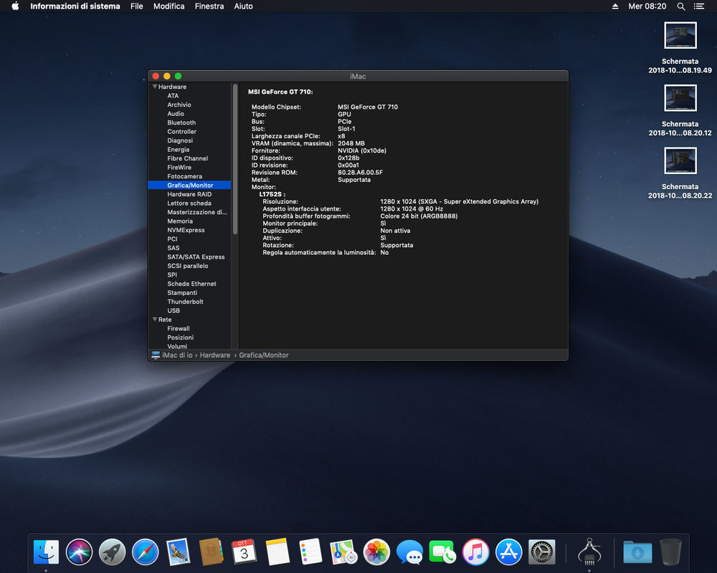
Task: Open Mail stamp icon in Dock
Action: pos(178,552)
